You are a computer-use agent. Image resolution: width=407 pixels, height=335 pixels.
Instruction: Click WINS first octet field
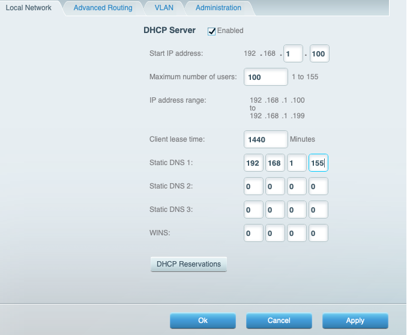pyautogui.click(x=253, y=233)
